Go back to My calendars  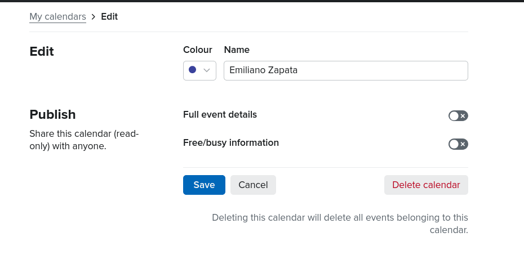click(57, 16)
